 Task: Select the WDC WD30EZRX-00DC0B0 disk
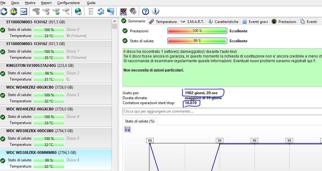56,138
